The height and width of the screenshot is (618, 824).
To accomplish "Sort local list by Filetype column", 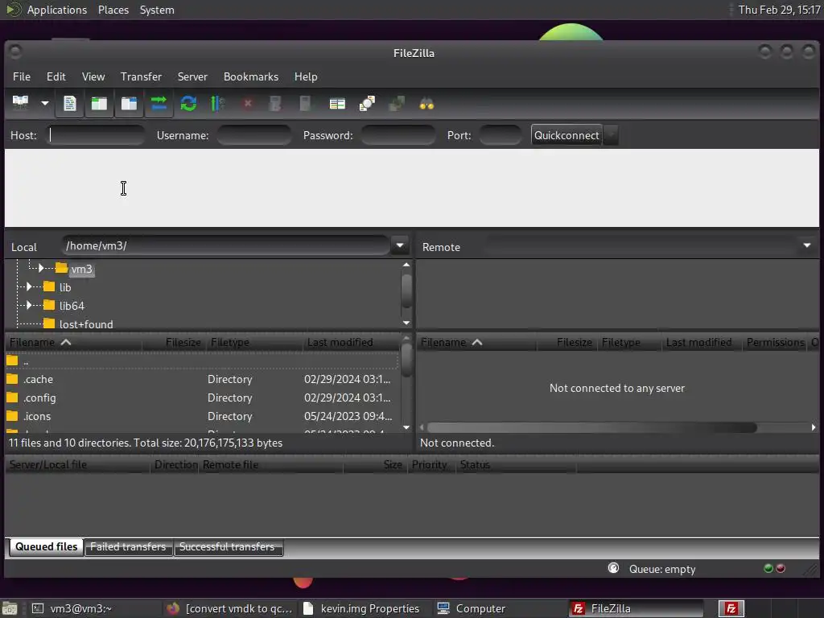I will [x=253, y=343].
